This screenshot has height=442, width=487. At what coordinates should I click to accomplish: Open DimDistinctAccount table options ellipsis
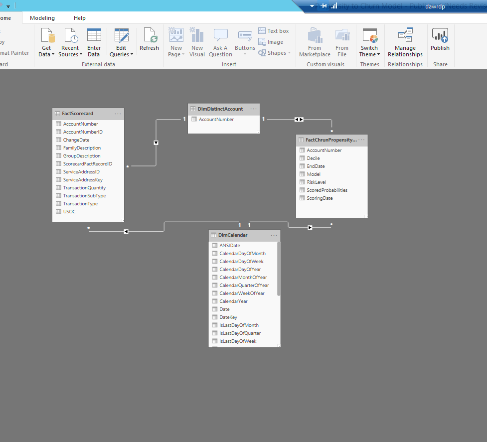(x=253, y=109)
